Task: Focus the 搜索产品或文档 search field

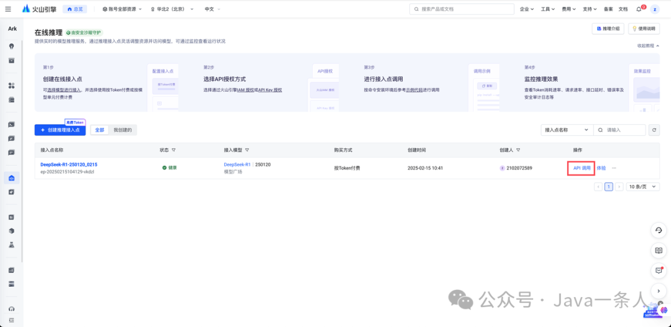Action: pos(462,9)
